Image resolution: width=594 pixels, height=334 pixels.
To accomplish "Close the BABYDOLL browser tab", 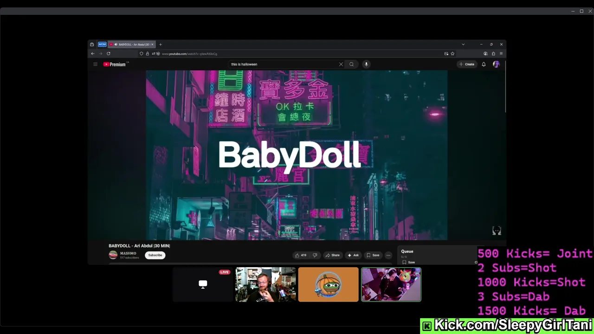I will (152, 45).
